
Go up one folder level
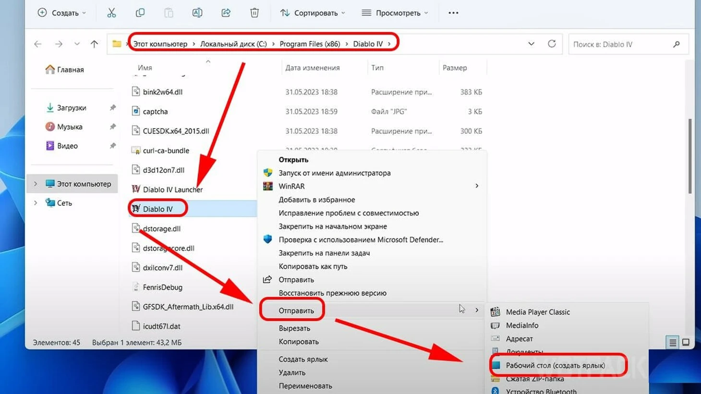94,44
